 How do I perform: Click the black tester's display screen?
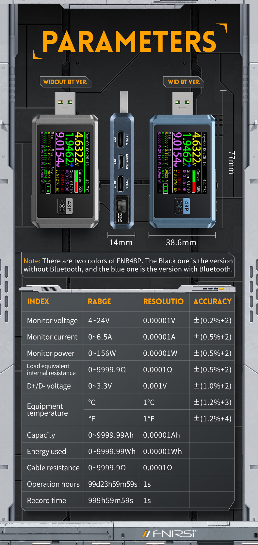pyautogui.click(x=65, y=163)
